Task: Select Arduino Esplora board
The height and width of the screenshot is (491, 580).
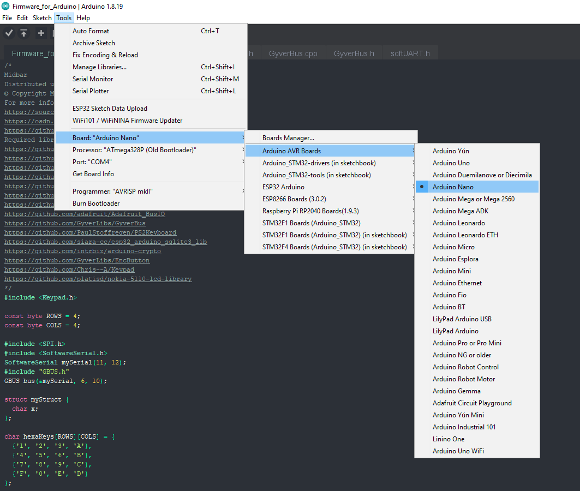Action: point(477,259)
